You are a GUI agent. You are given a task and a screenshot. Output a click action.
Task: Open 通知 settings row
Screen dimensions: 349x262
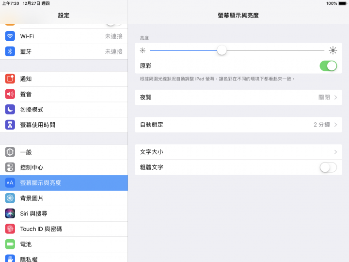(64, 79)
